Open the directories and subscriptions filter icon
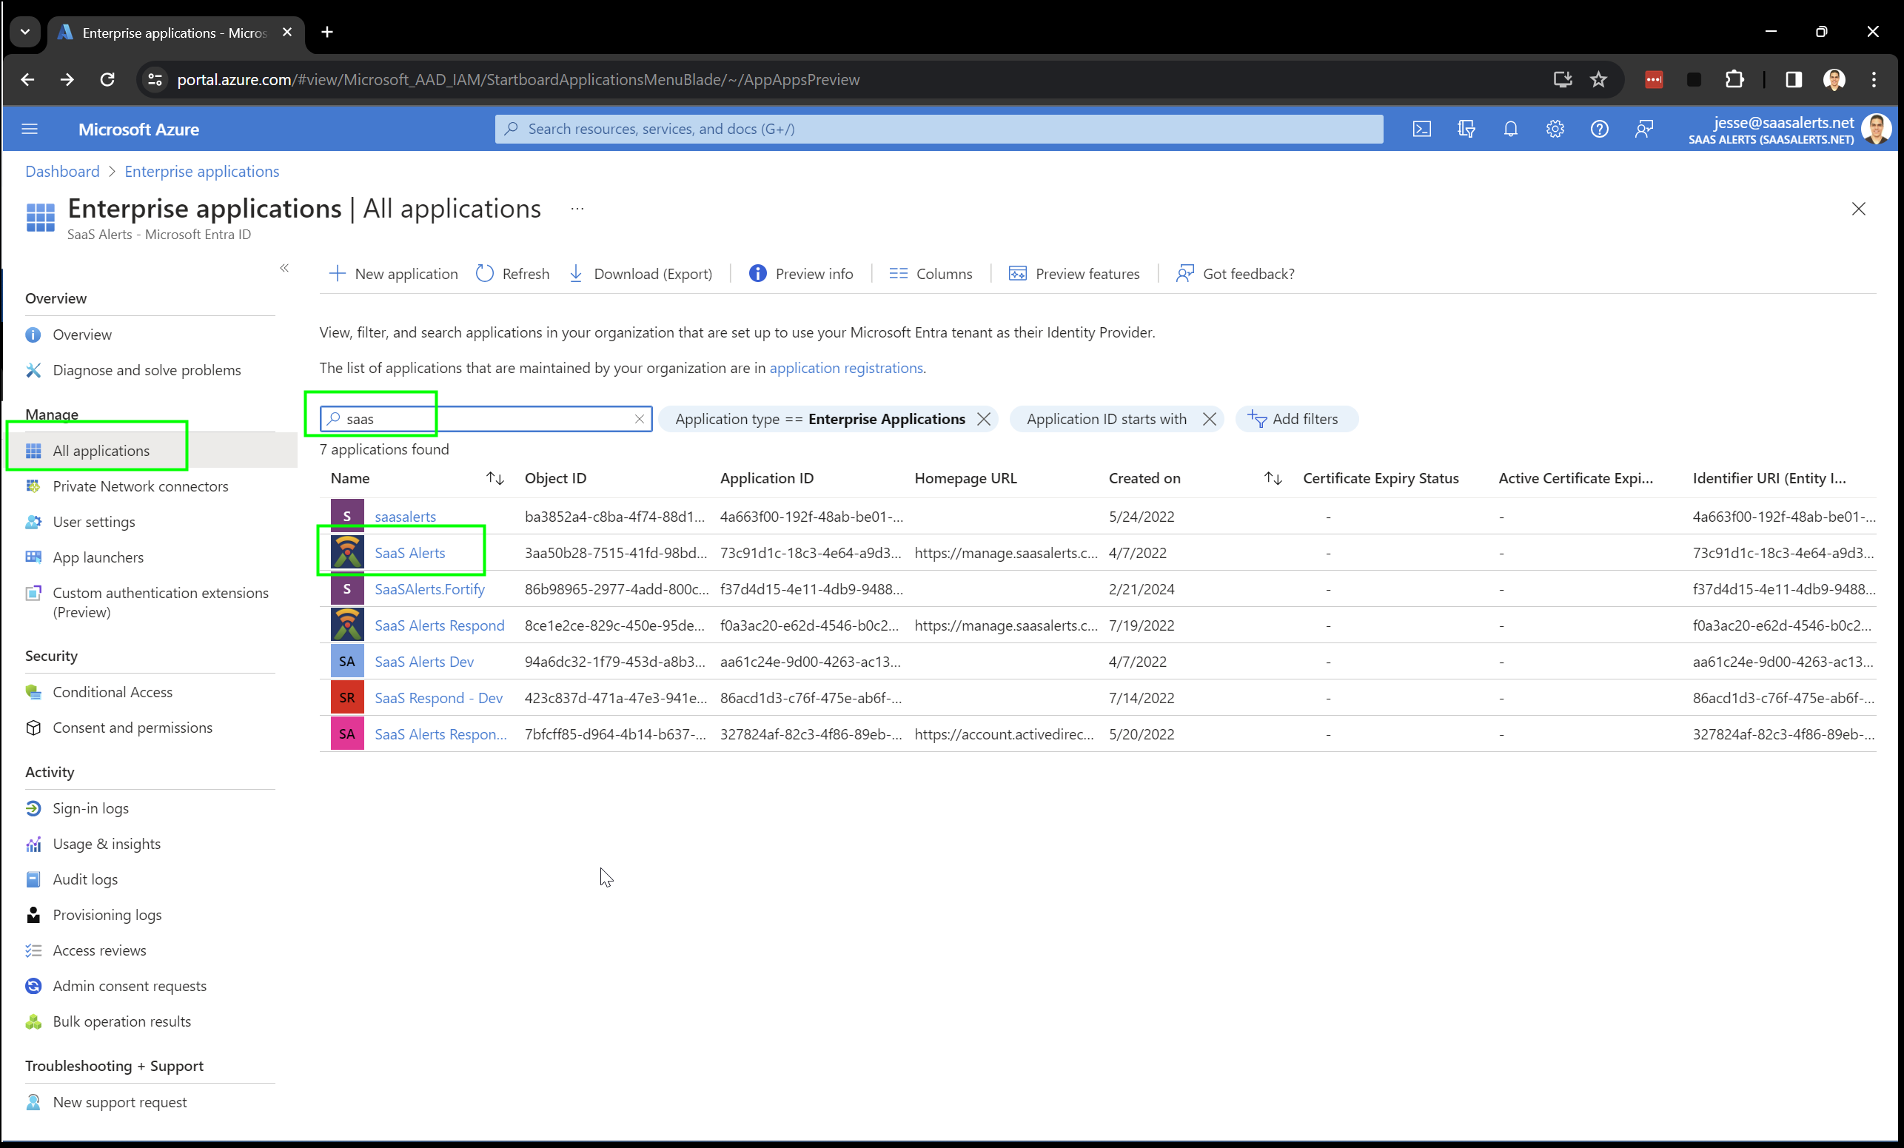 point(1466,129)
